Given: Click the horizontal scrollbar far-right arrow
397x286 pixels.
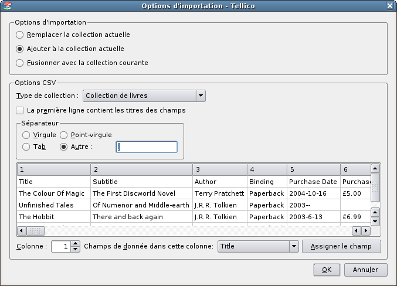Looking at the screenshot, I should point(366,230).
